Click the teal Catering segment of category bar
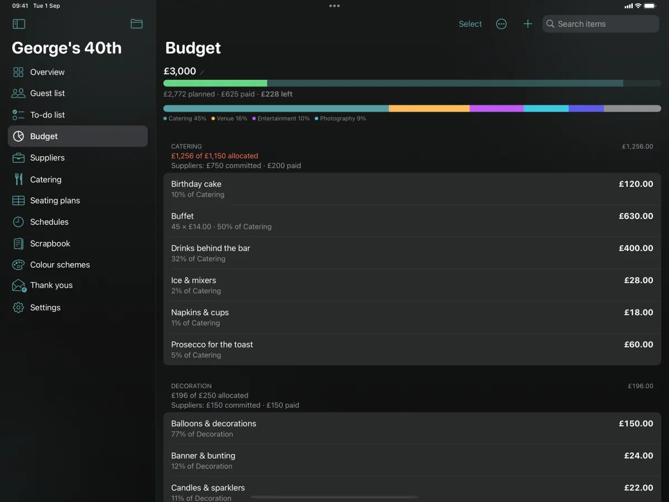This screenshot has width=669, height=502. tap(276, 108)
